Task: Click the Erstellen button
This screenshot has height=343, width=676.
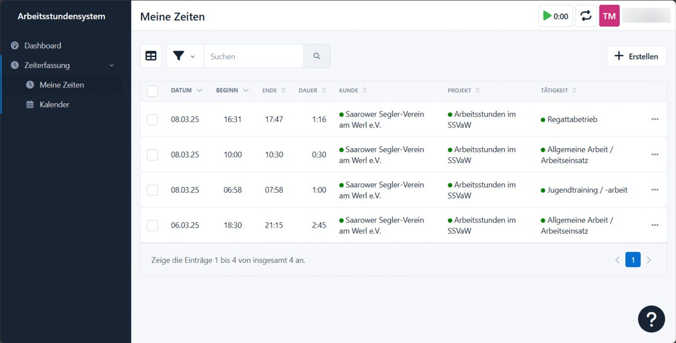Action: coord(636,56)
